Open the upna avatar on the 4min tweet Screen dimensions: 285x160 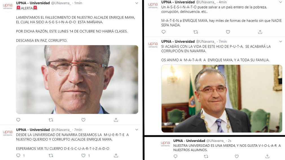coord(153,5)
